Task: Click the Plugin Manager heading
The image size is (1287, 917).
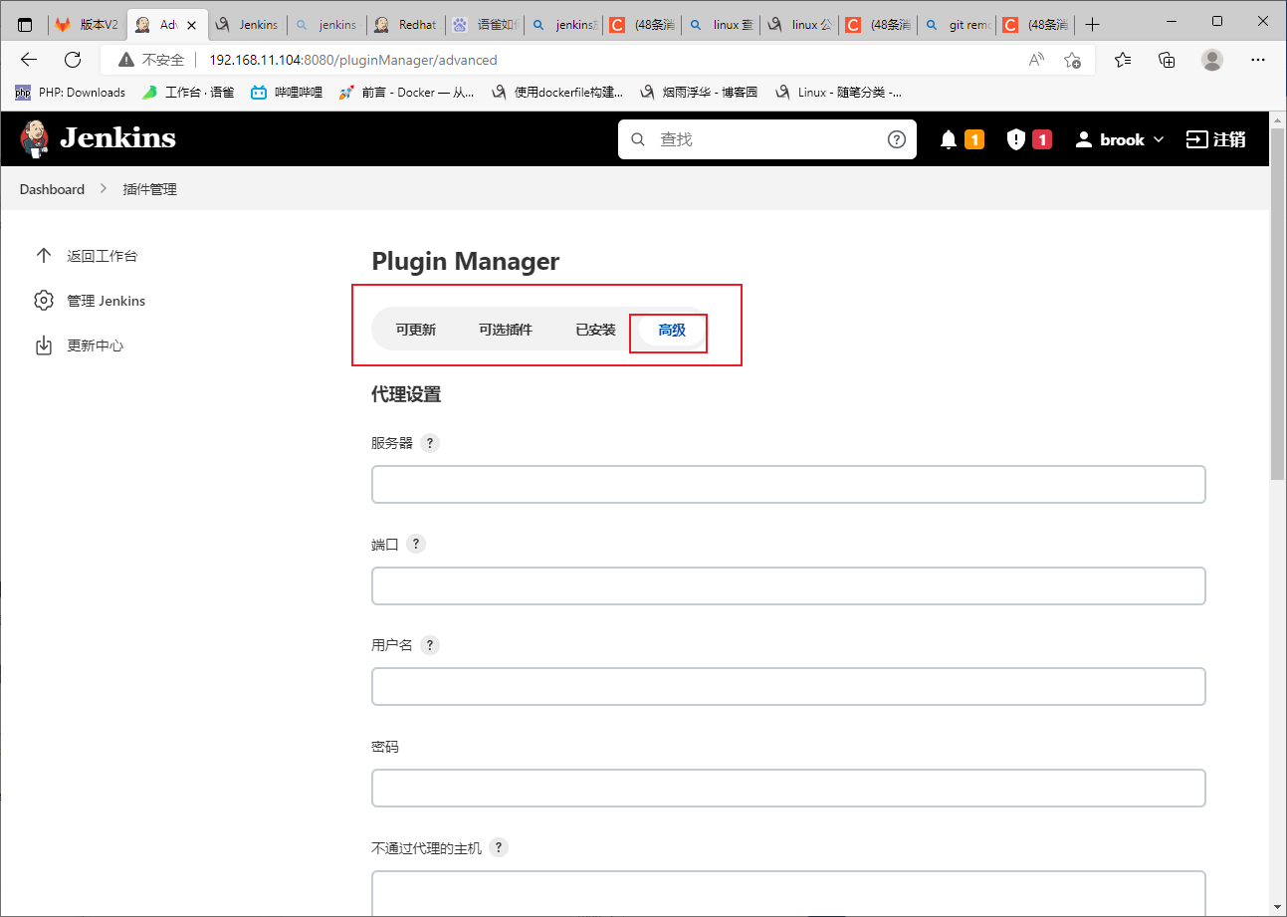Action: coord(465,262)
